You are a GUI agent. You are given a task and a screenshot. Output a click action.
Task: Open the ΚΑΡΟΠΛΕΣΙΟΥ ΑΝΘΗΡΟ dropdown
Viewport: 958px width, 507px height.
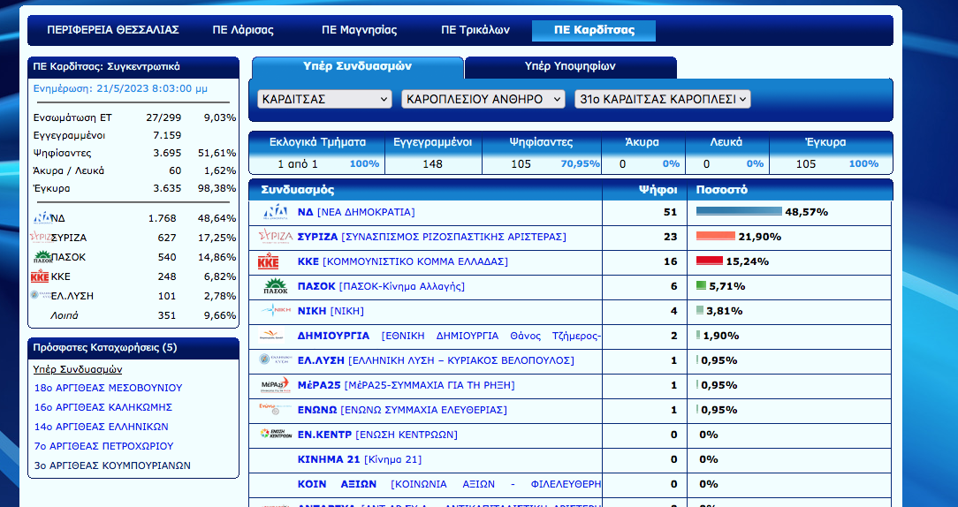click(483, 99)
